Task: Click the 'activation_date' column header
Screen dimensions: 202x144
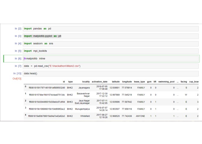Action: (100, 82)
